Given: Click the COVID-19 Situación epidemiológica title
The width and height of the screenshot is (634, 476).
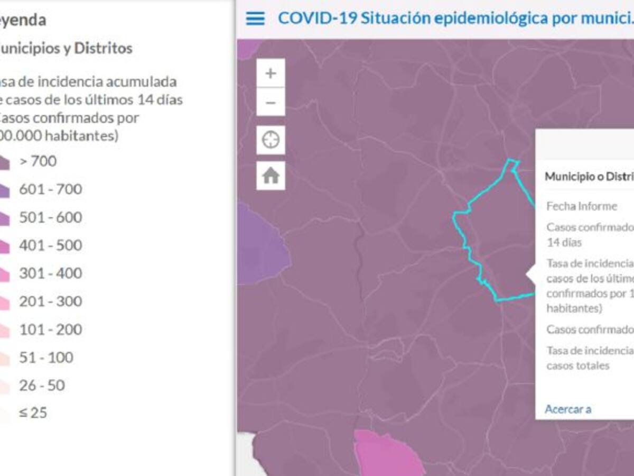Looking at the screenshot, I should 454,18.
